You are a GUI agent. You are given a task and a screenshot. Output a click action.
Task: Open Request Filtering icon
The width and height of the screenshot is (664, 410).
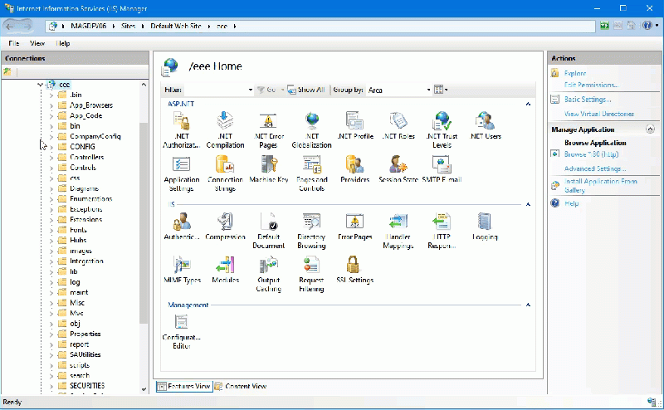coord(312,274)
